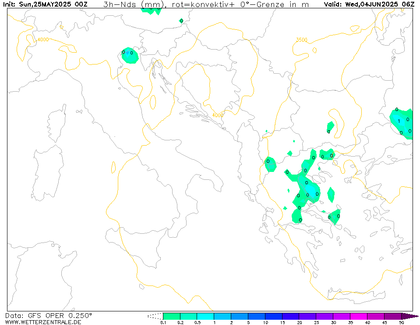Image resolution: width=420 pixels, height=325 pixels.
Task: Click the '4000' contour label over the Alps
Action: pos(43,39)
